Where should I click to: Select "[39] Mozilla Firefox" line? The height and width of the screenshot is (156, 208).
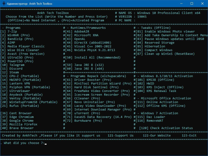click(x=19, y=124)
